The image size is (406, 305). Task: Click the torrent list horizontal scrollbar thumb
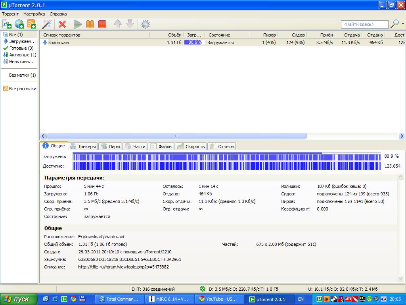click(x=176, y=136)
